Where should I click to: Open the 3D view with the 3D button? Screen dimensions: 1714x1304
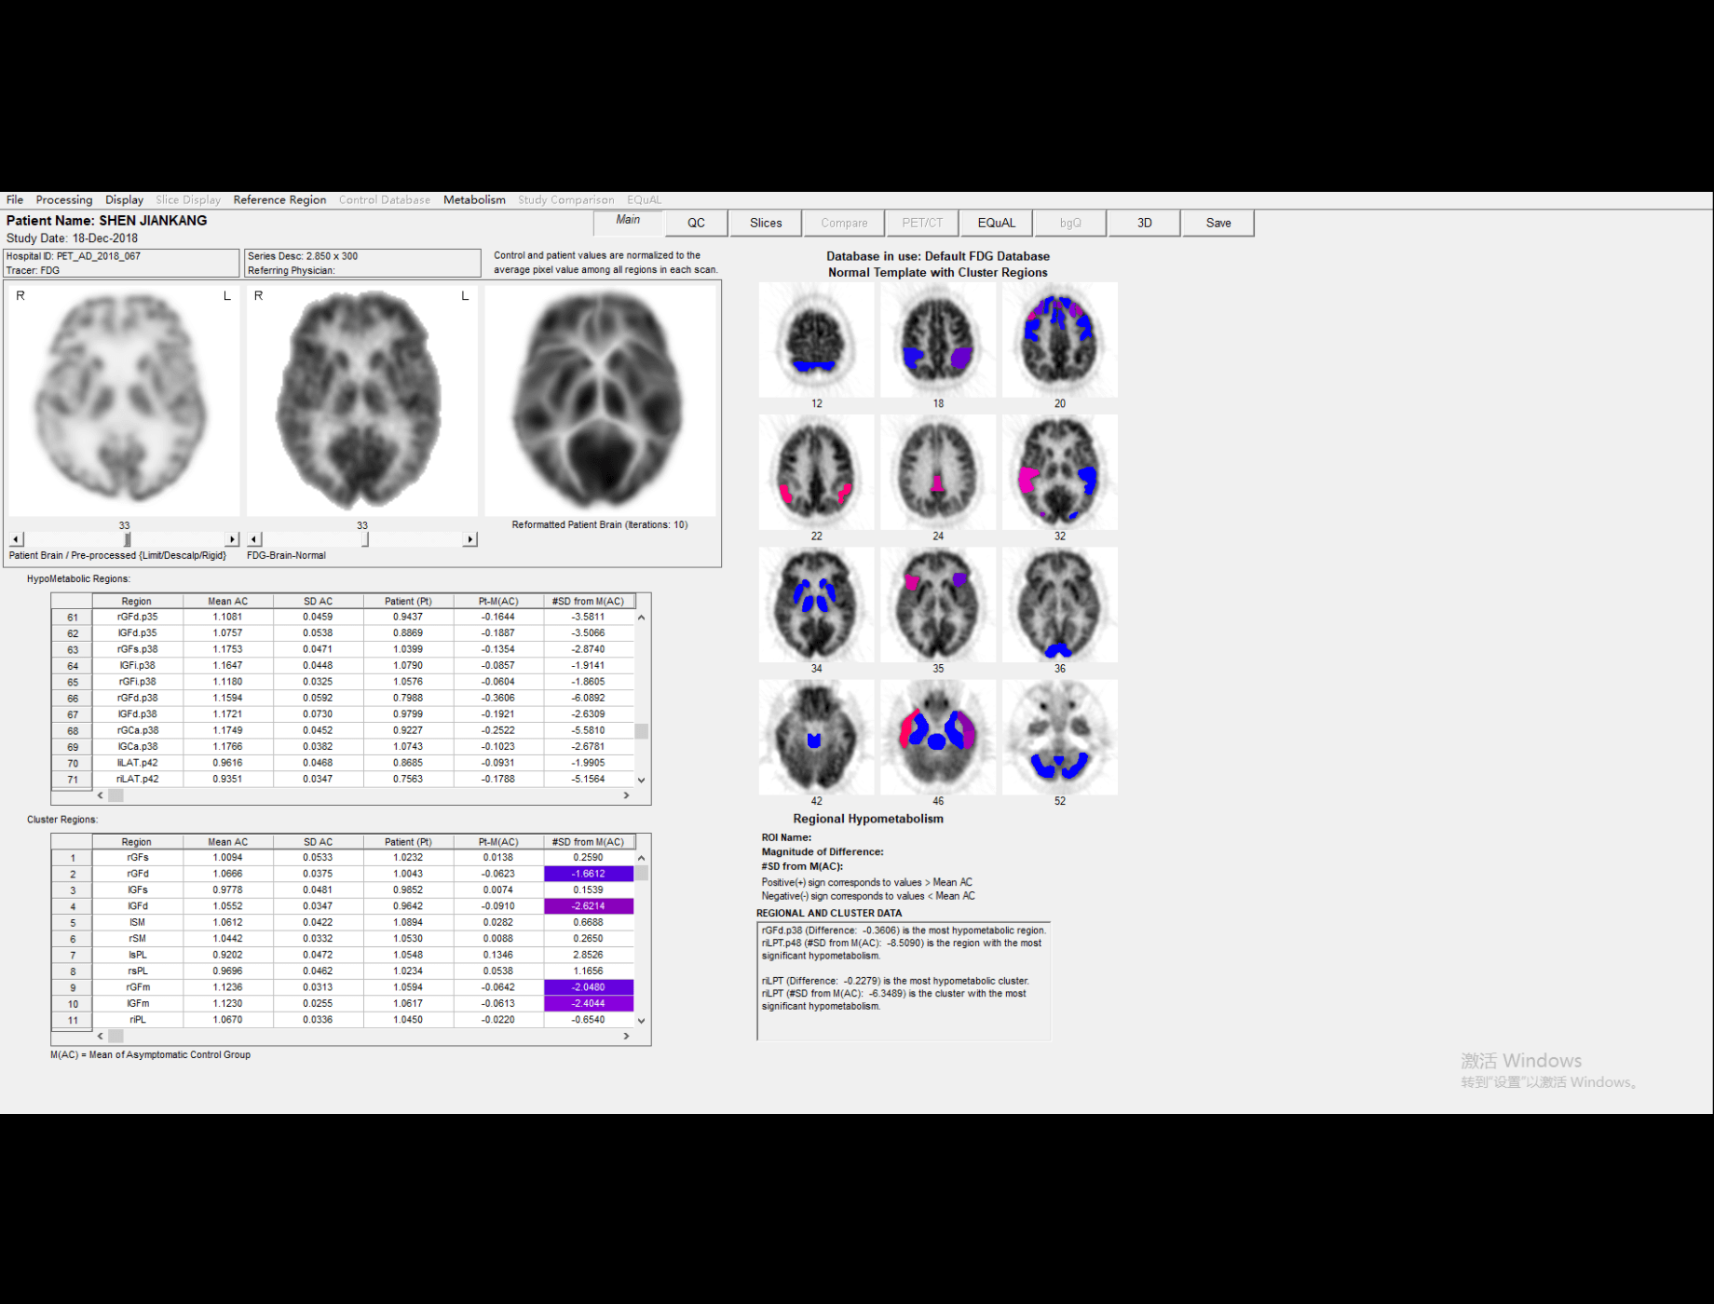tap(1143, 223)
